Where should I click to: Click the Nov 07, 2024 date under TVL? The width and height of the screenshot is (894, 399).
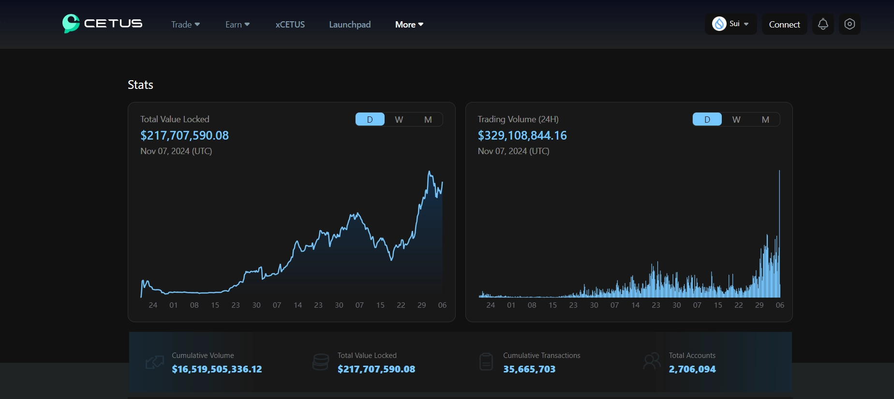pos(176,151)
